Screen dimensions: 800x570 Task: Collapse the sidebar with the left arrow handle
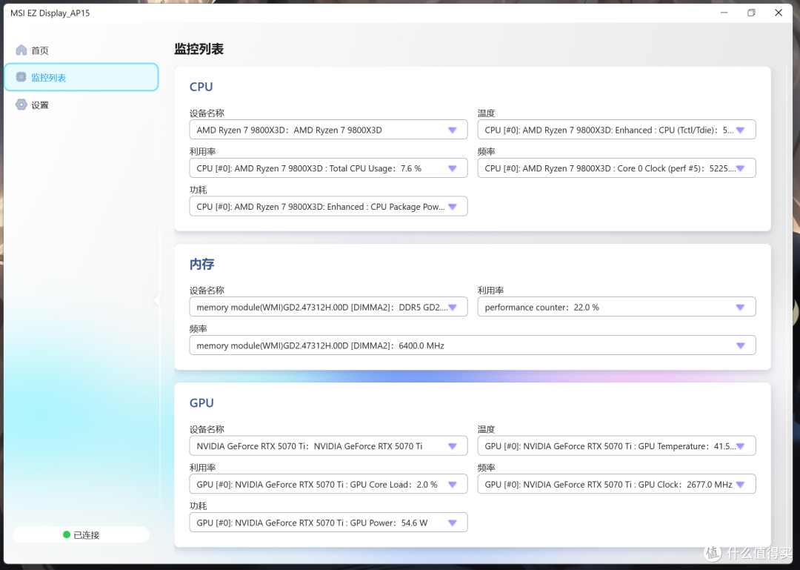click(156, 300)
